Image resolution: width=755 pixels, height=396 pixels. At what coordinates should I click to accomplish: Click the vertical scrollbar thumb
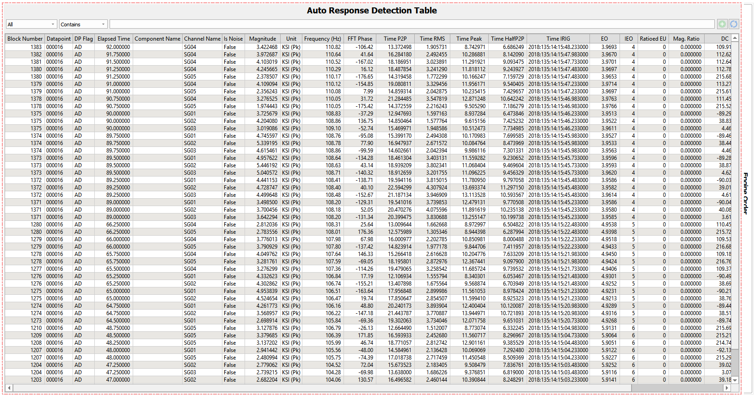coord(735,196)
